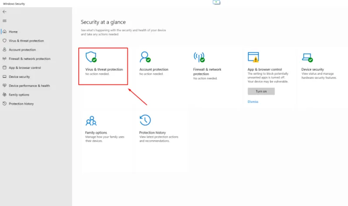This screenshot has width=348, height=206.
Task: Open Account protection from the sidebar
Action: click(x=22, y=50)
